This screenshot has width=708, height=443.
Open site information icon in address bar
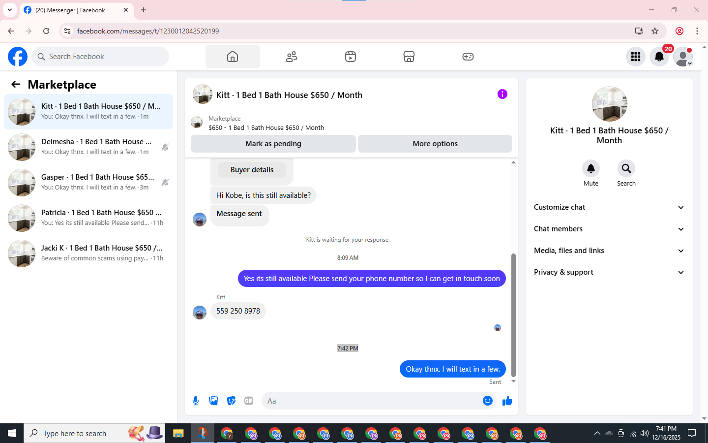67,31
